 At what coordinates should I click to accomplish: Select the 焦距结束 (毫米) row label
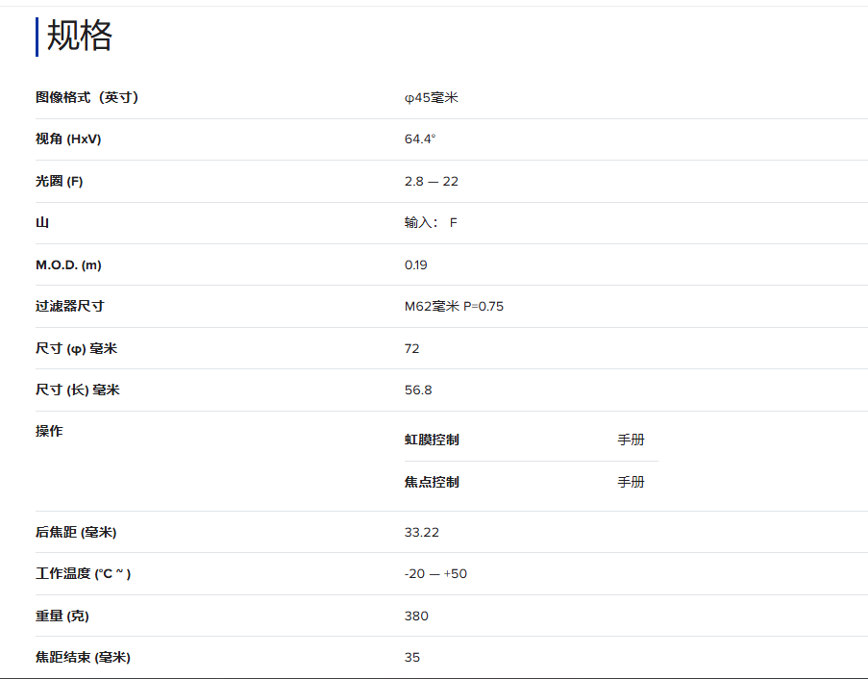tap(83, 657)
